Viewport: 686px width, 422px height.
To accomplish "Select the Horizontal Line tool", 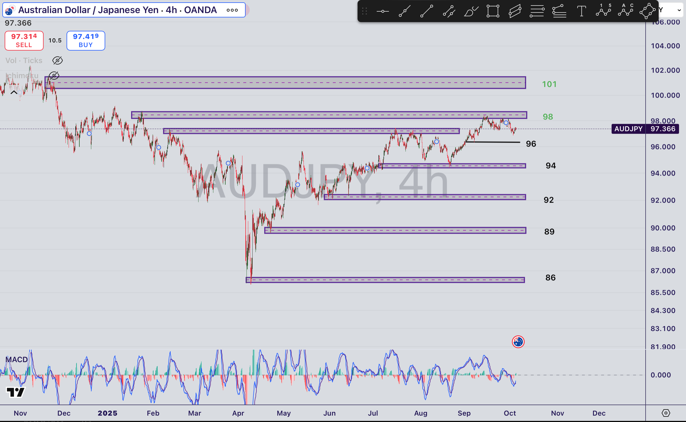I will [x=537, y=10].
